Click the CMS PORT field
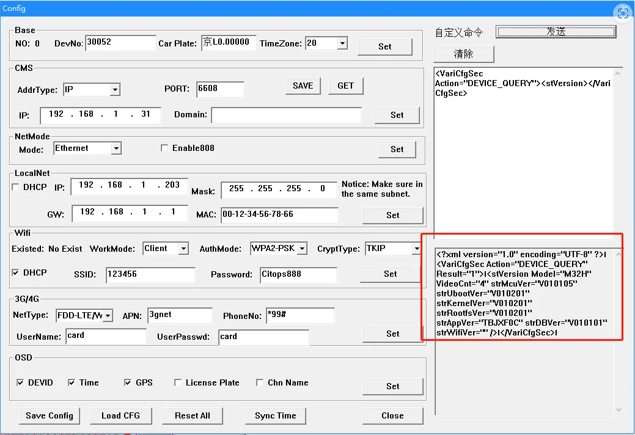 (x=220, y=89)
